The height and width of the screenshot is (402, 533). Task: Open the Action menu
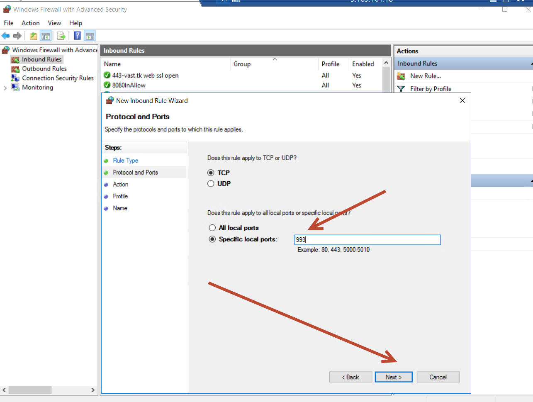coord(31,23)
